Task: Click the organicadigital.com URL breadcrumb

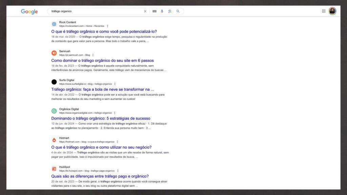Action: pos(85,113)
